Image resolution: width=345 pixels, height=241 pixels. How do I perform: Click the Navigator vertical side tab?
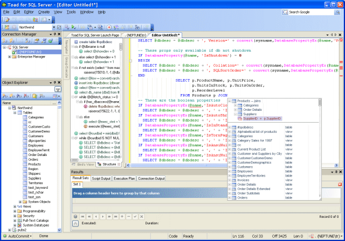pos(66,47)
